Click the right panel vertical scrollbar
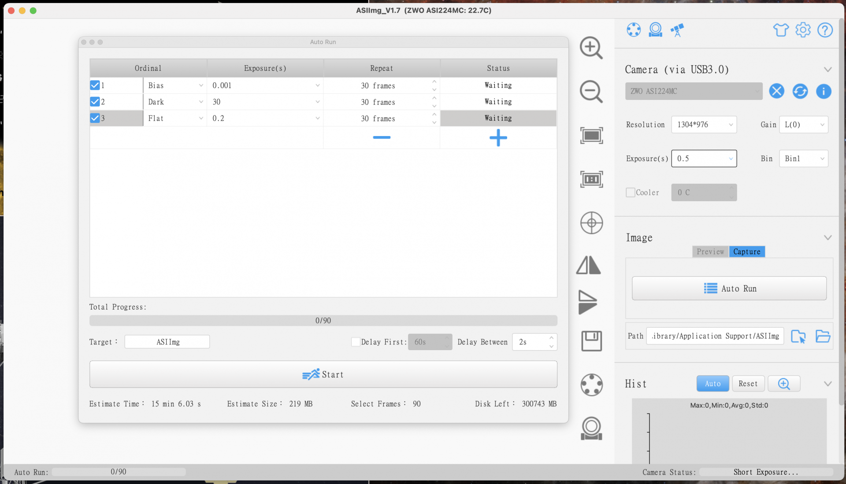The width and height of the screenshot is (846, 484). (x=841, y=211)
